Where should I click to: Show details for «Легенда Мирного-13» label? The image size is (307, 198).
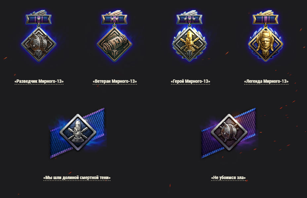click(x=266, y=81)
